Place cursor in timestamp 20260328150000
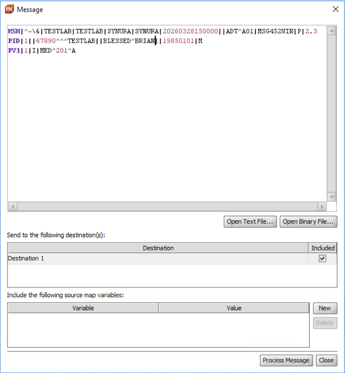 [x=190, y=31]
